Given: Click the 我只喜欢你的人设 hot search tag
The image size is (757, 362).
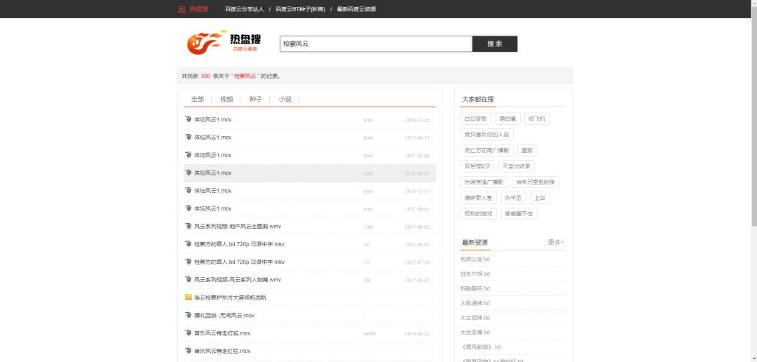Looking at the screenshot, I should click(x=486, y=135).
